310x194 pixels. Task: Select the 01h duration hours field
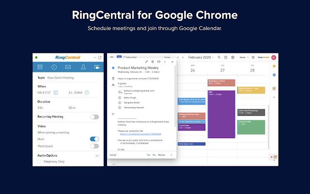pos(41,108)
